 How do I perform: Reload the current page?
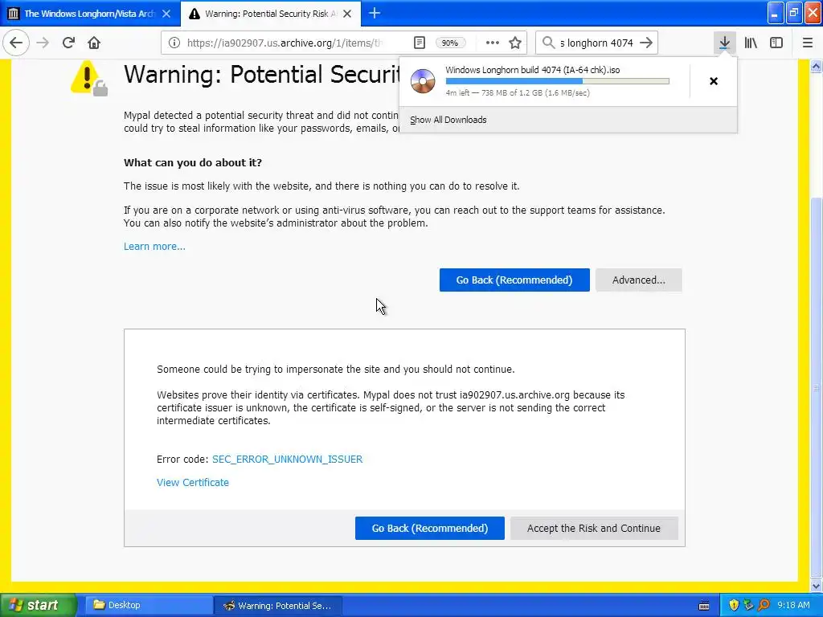[68, 43]
